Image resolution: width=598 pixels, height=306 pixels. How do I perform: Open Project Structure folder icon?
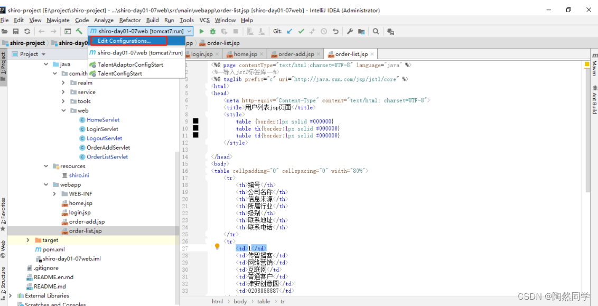tap(361, 31)
